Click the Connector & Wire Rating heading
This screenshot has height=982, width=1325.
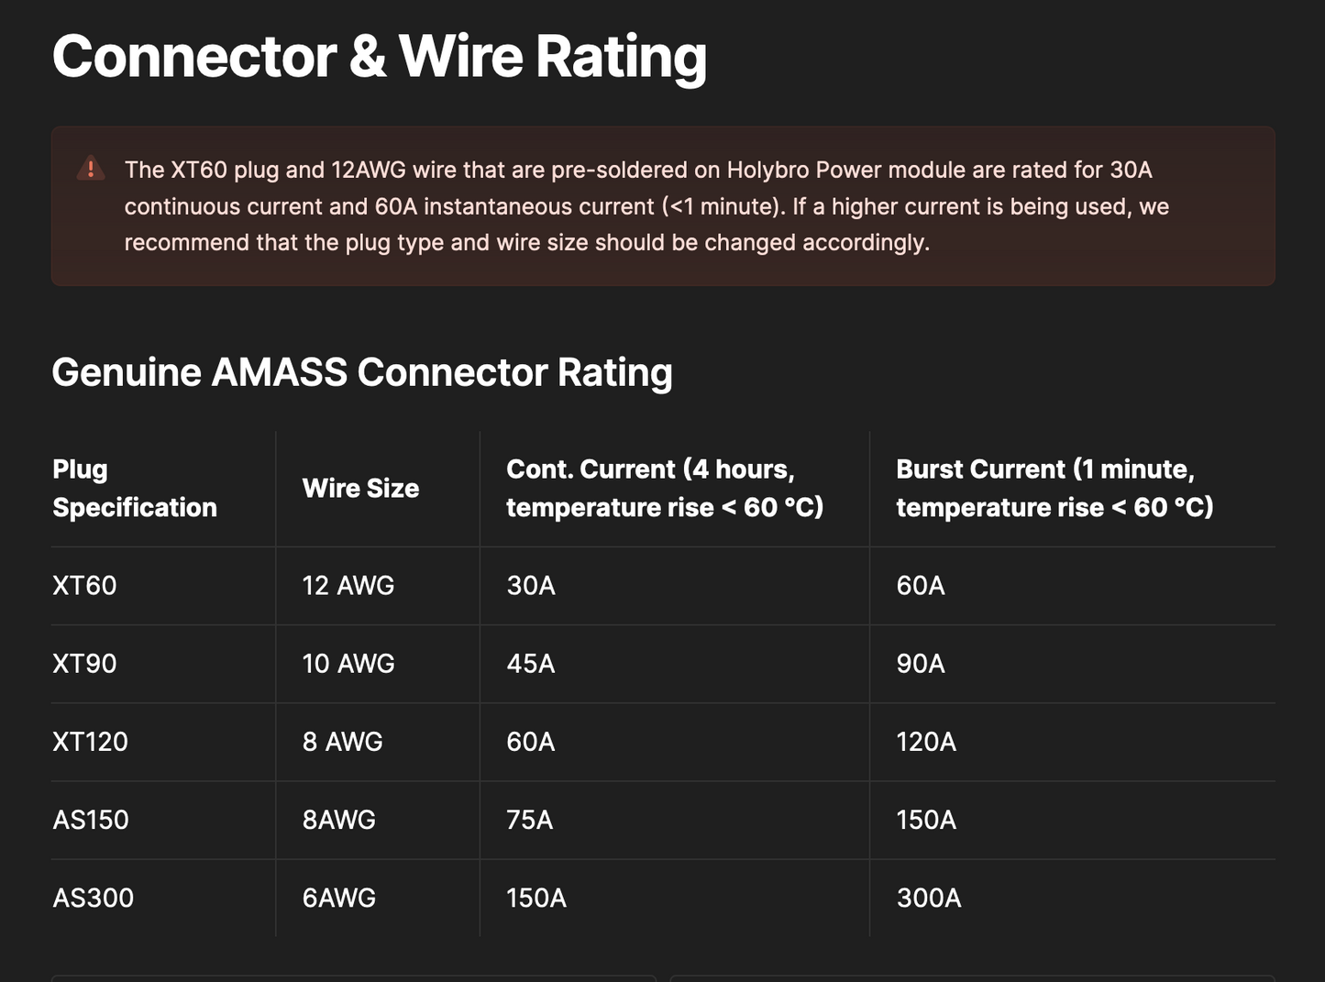coord(380,56)
